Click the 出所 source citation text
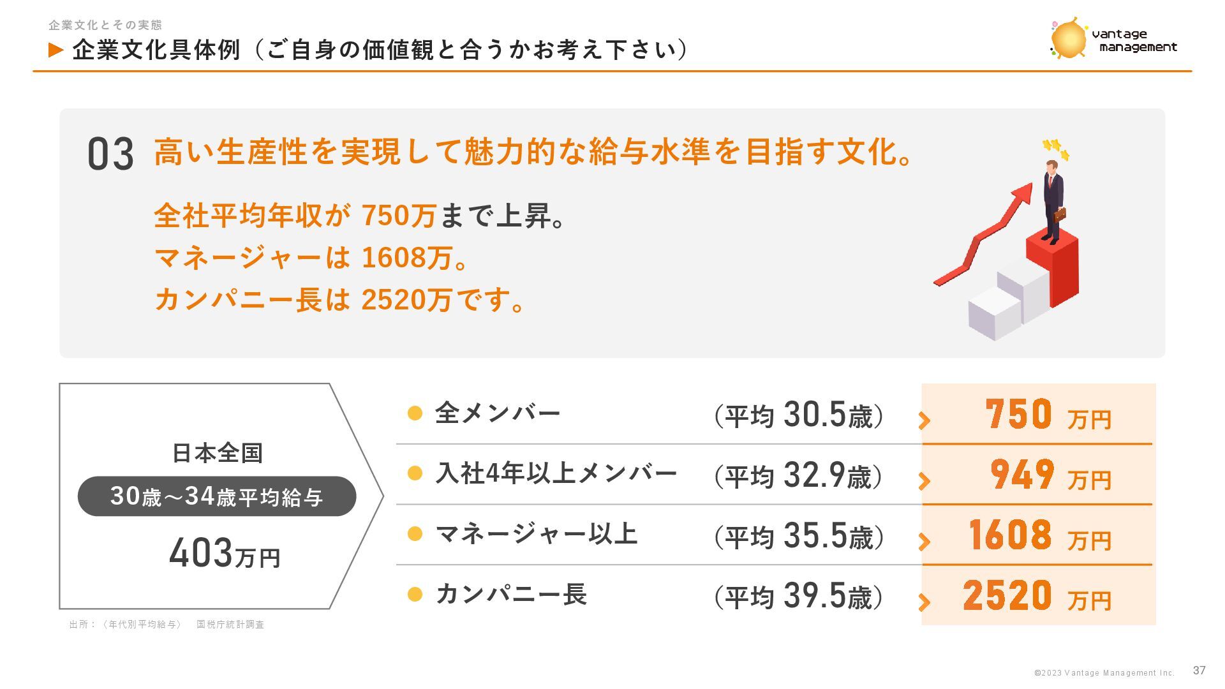This screenshot has width=1225, height=689. (167, 625)
